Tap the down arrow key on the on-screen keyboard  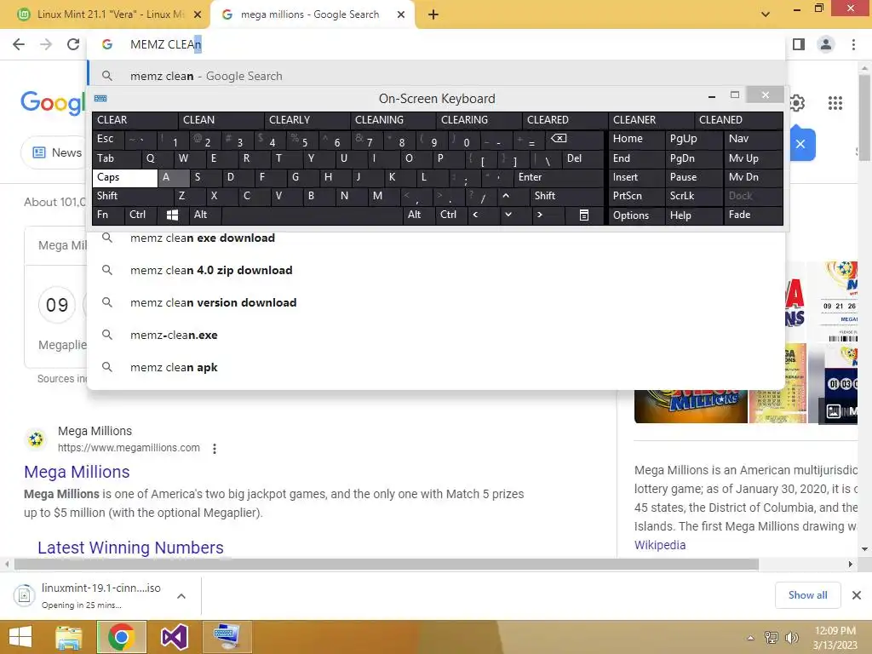(508, 215)
